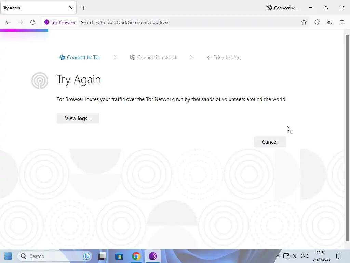Restore down the browser window
350x263 pixels.
(326, 8)
